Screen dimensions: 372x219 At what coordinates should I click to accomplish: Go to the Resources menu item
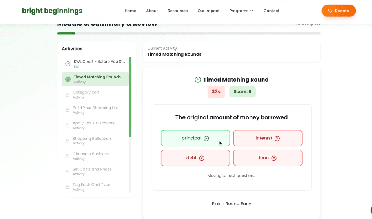[177, 11]
